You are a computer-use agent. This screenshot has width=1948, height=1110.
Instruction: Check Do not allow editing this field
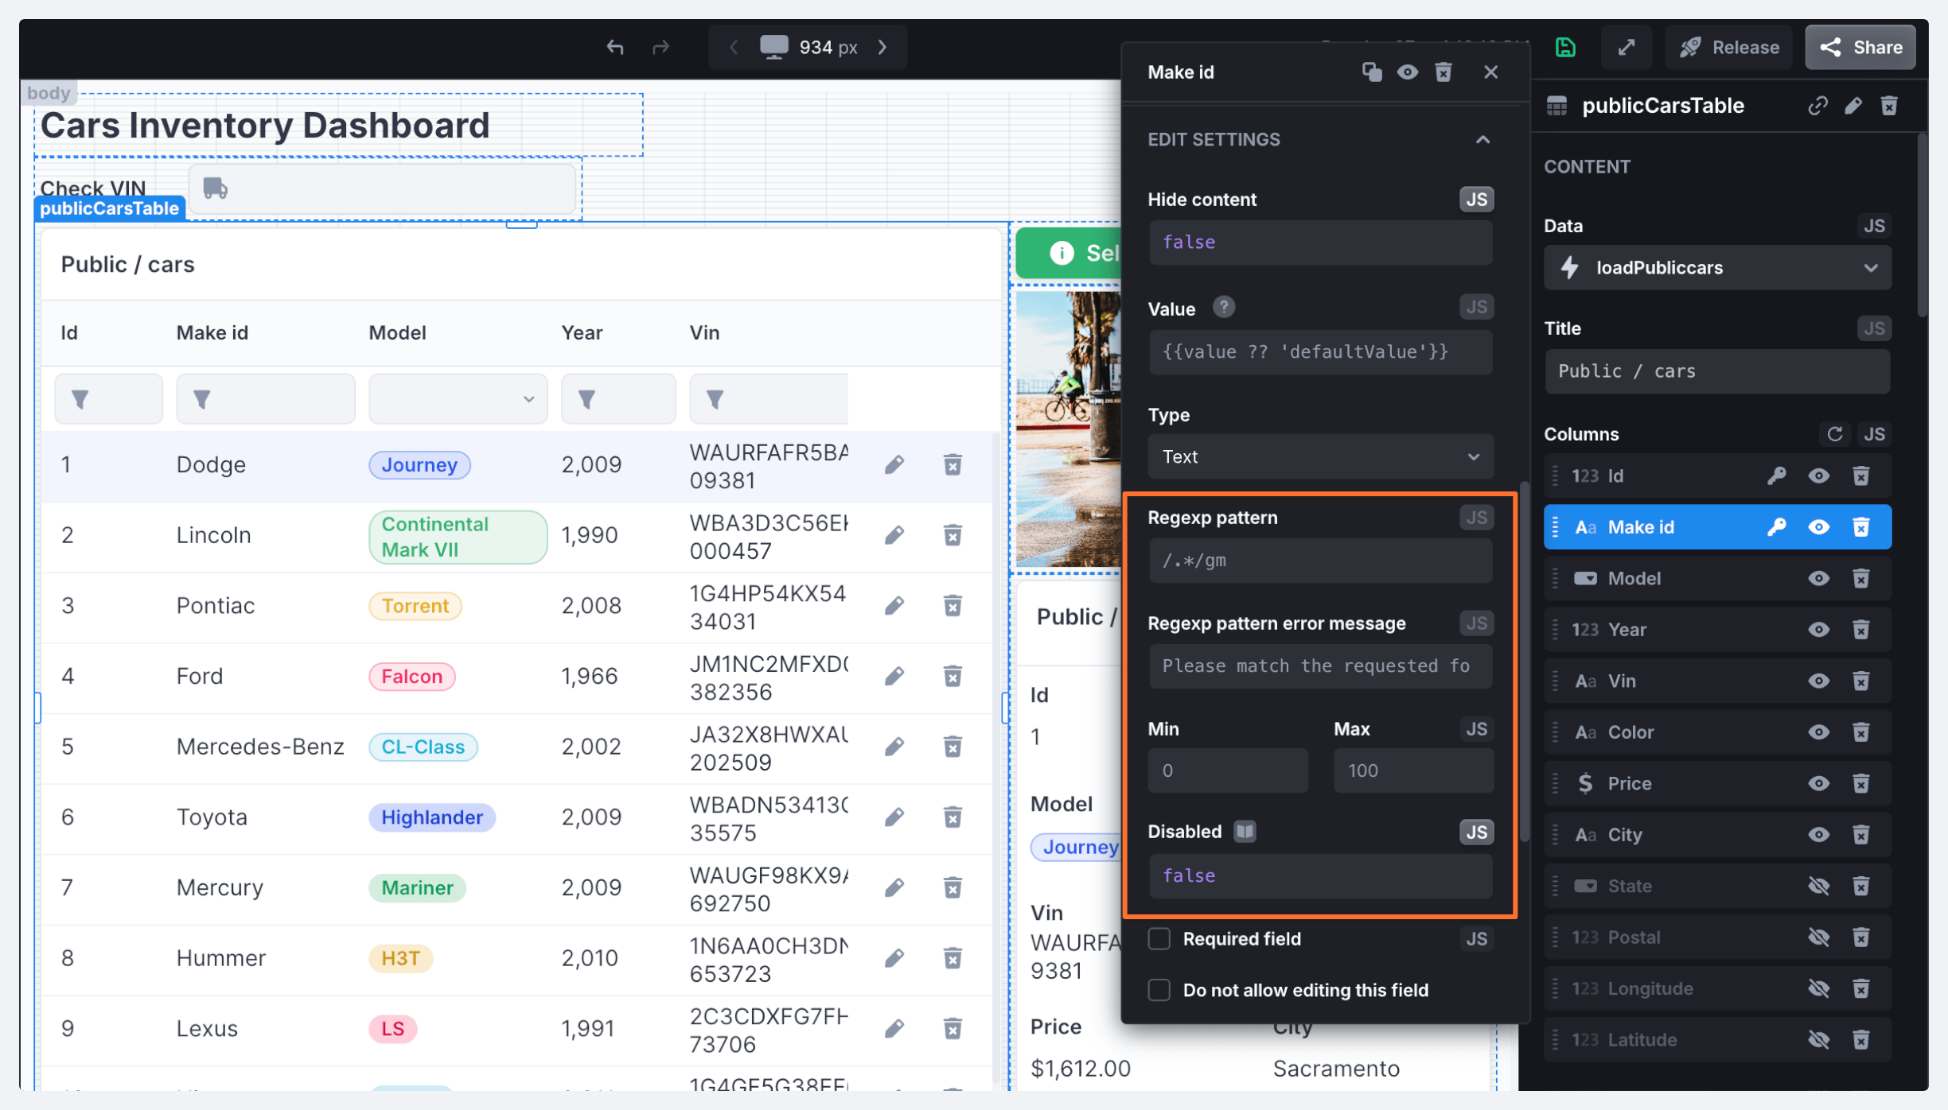[x=1159, y=990]
